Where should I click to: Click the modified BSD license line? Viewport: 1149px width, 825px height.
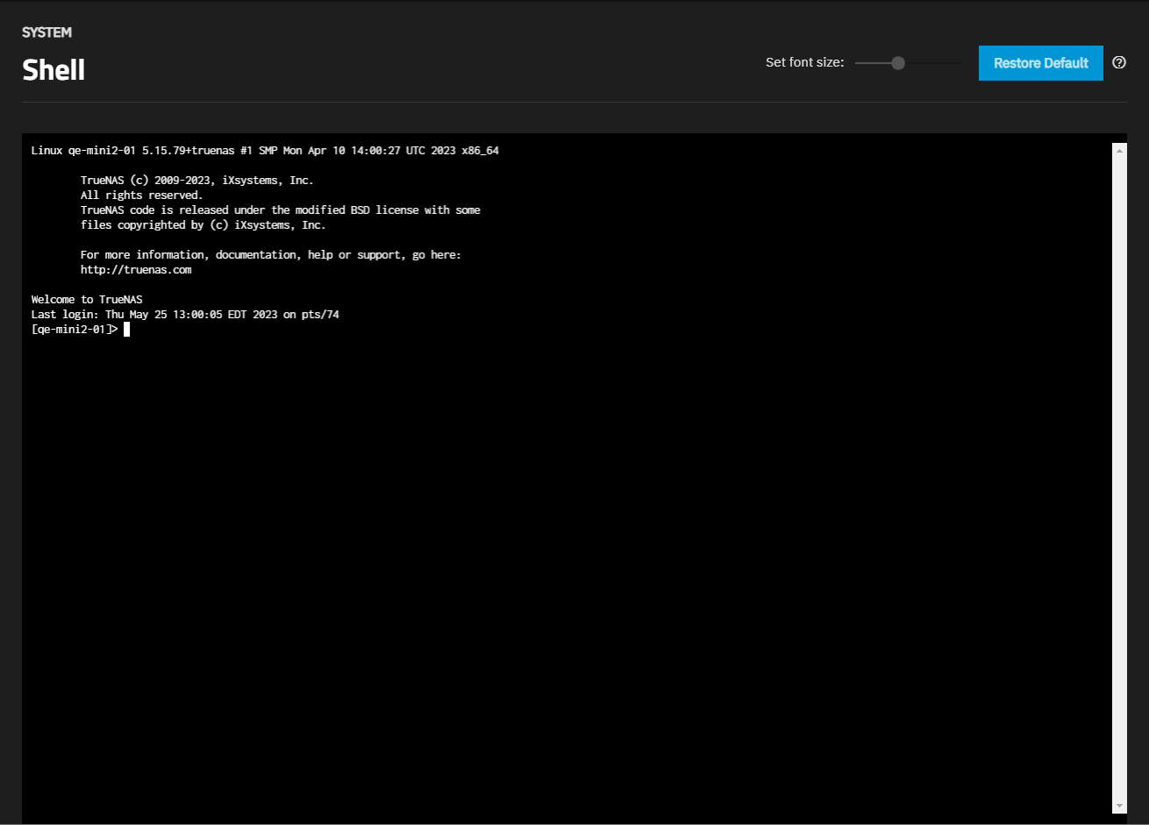[x=281, y=210]
